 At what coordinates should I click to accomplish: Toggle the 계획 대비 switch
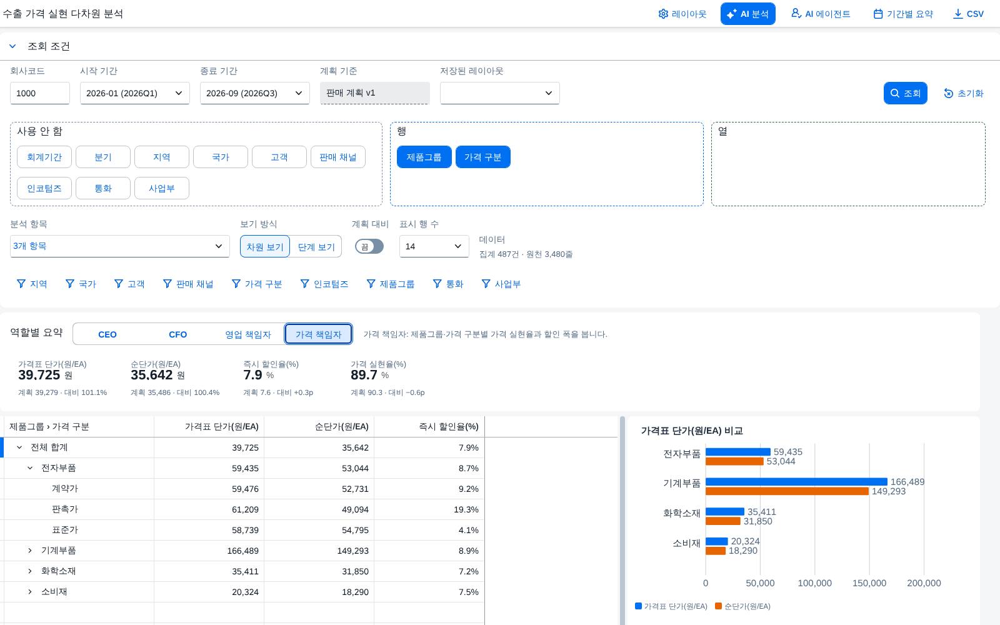click(x=369, y=246)
